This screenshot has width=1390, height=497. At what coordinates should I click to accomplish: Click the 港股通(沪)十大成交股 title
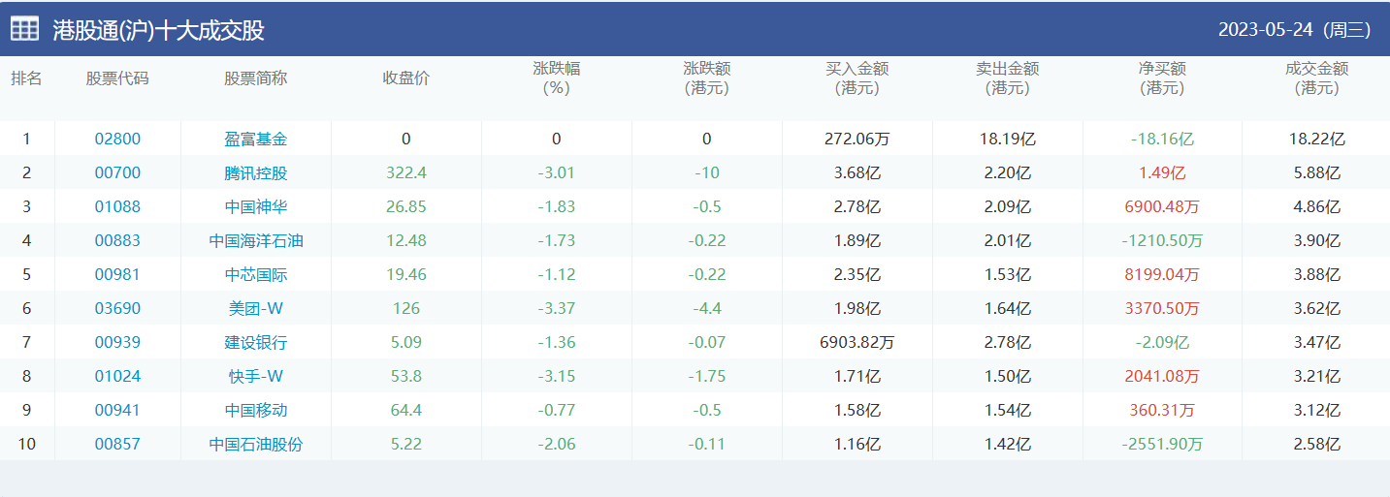coord(159,31)
